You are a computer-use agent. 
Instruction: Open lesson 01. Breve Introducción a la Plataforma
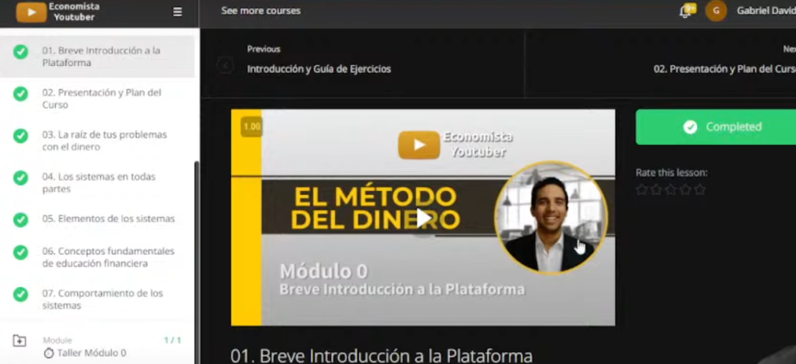click(x=97, y=57)
